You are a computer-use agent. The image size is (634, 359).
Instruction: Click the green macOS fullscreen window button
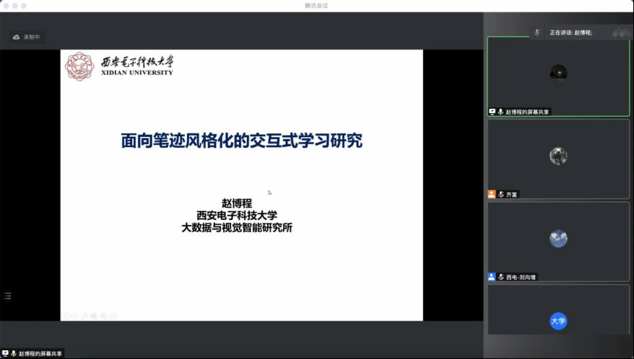click(24, 6)
